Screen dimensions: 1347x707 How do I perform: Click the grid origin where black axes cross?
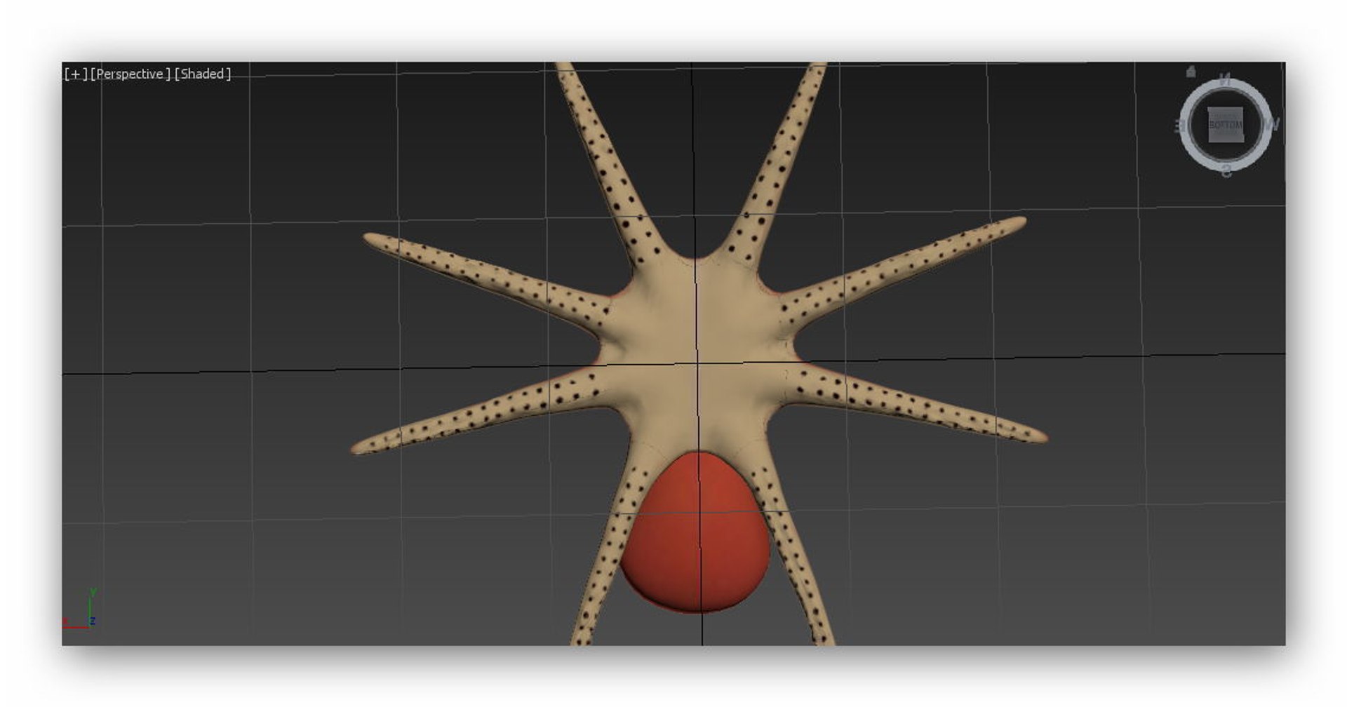[697, 363]
